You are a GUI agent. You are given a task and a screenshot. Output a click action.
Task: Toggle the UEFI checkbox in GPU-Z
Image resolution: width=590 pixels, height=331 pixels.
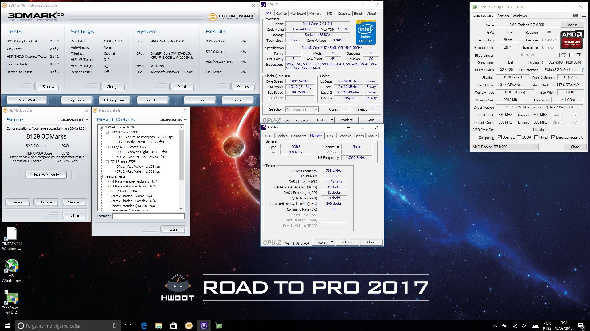(x=571, y=55)
